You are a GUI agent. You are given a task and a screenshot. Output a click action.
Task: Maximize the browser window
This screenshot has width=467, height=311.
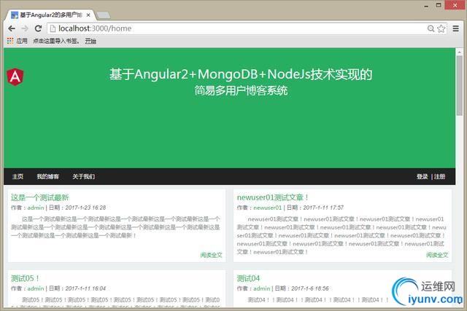(x=439, y=5)
